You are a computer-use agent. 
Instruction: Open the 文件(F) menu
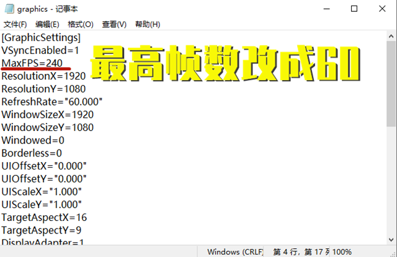[15, 24]
